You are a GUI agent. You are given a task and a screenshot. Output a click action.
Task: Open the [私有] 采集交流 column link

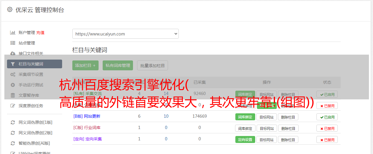(x=88, y=94)
